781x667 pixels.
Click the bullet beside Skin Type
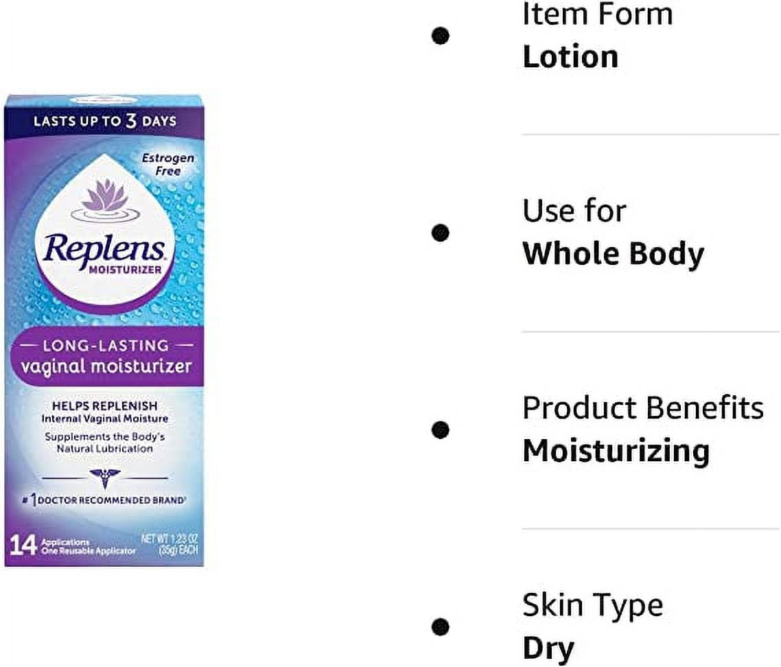click(441, 627)
